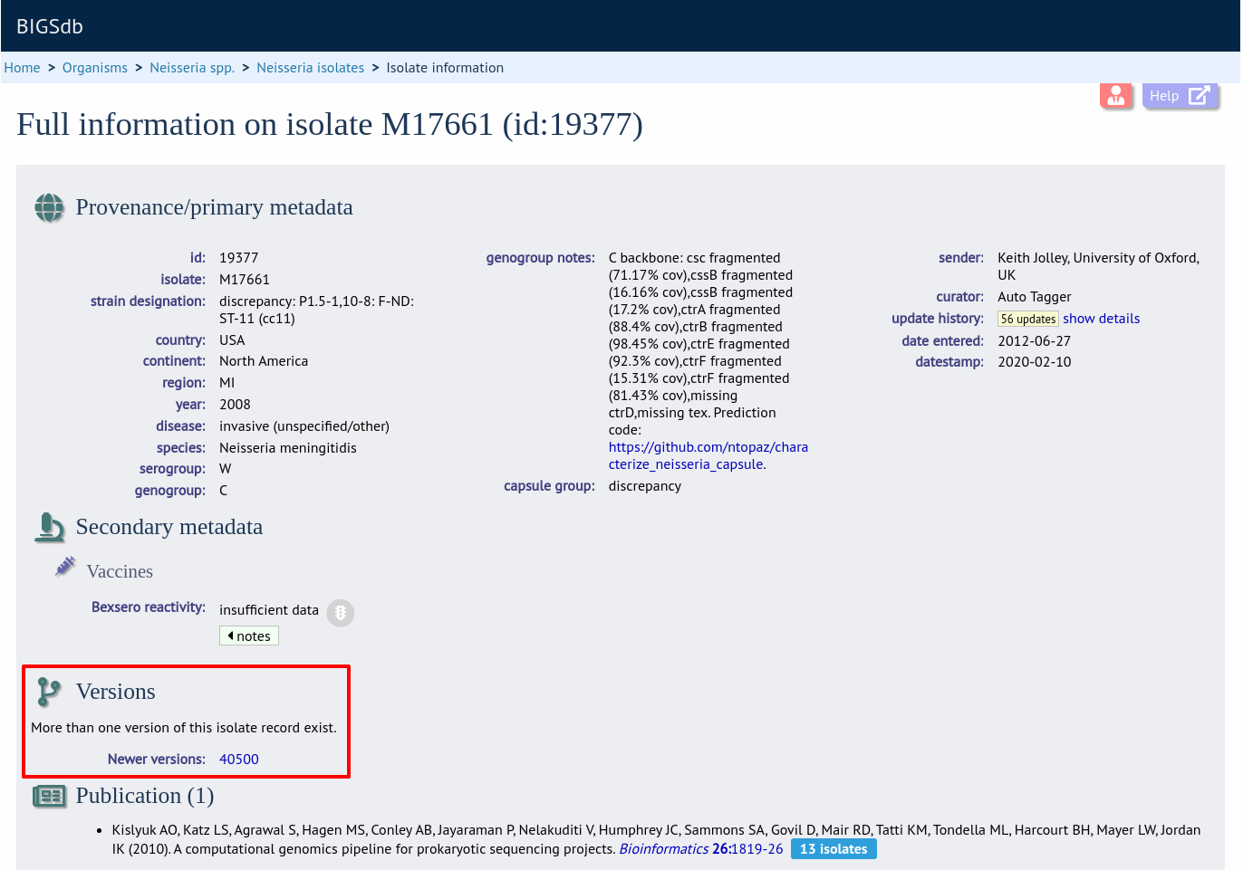Open newer version 40500
This screenshot has height=870, width=1243.
coord(239,760)
